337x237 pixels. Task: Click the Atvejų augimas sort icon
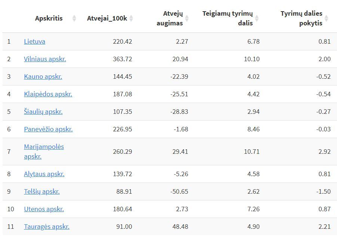[x=187, y=18]
